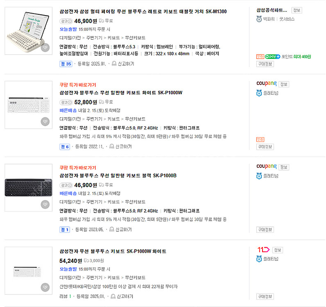Image resolution: width=326 pixels, height=307 pixels.
Task: Click ad info icon next to 52,800원
Action: point(70,102)
